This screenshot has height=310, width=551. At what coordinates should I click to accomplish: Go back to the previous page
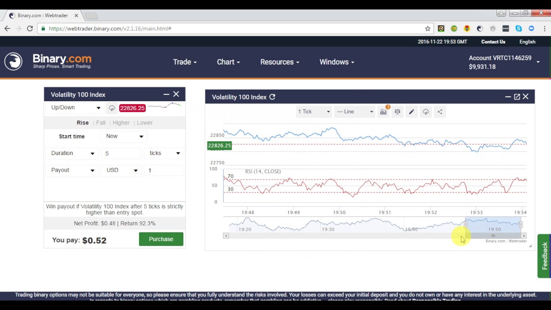7,28
